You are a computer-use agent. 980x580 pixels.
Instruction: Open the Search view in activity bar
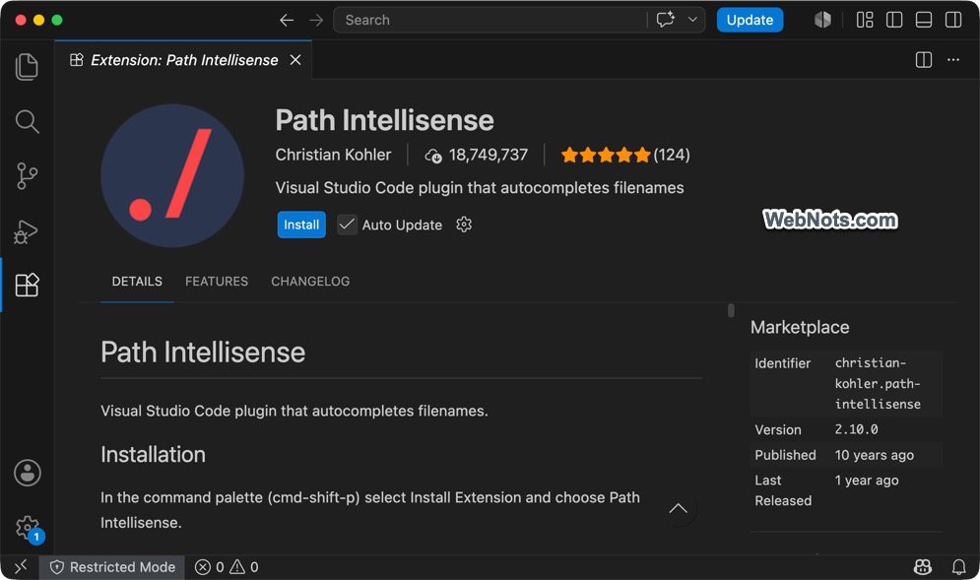tap(27, 121)
